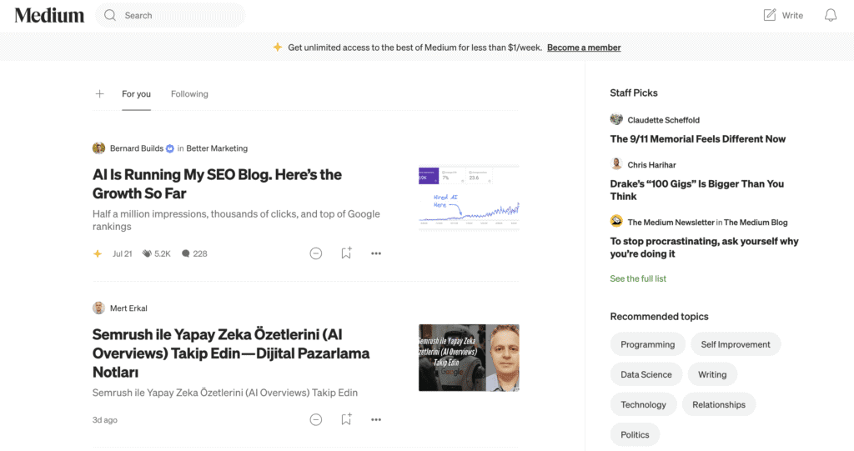Open Mert Erkal profile name
This screenshot has height=451, width=854.
pos(128,308)
